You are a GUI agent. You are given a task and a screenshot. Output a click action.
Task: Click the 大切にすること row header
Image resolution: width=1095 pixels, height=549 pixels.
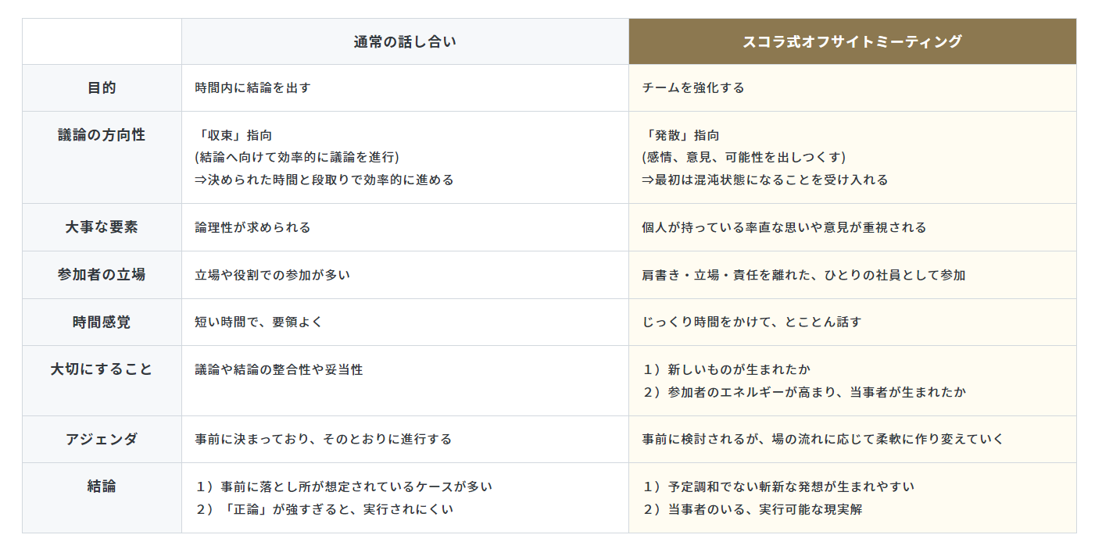pyautogui.click(x=102, y=369)
